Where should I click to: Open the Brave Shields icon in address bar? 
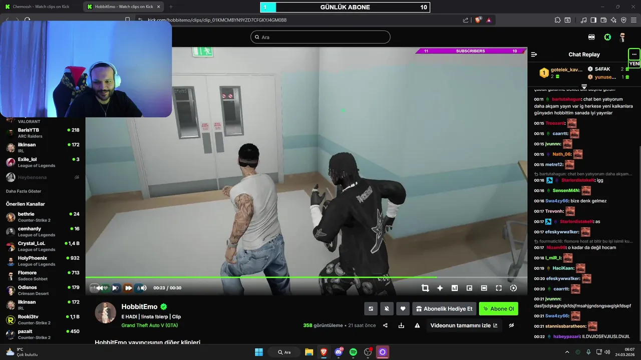tap(478, 20)
